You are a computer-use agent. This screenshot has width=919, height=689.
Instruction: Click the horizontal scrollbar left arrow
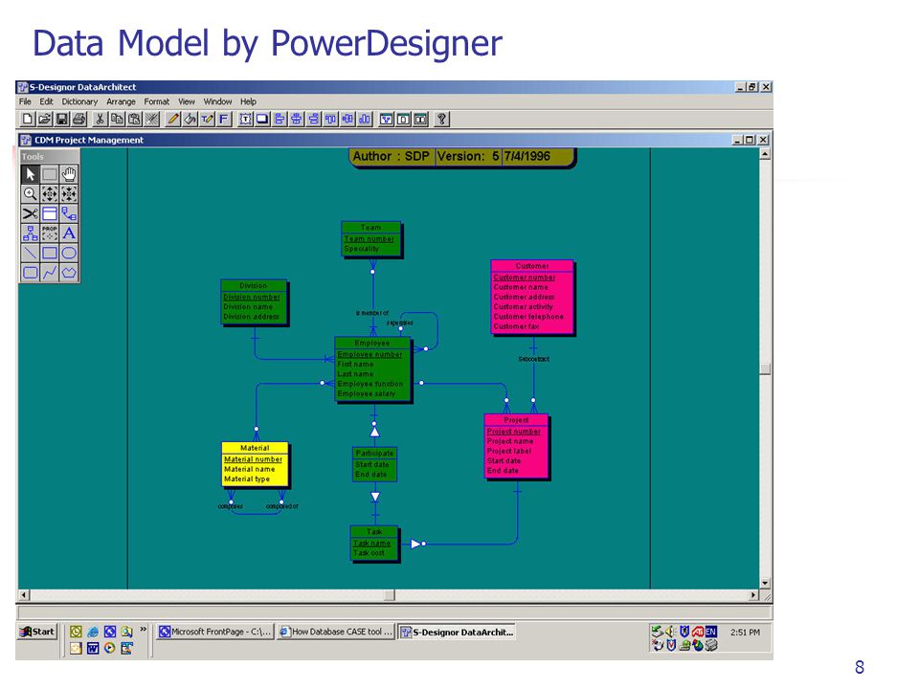[24, 595]
